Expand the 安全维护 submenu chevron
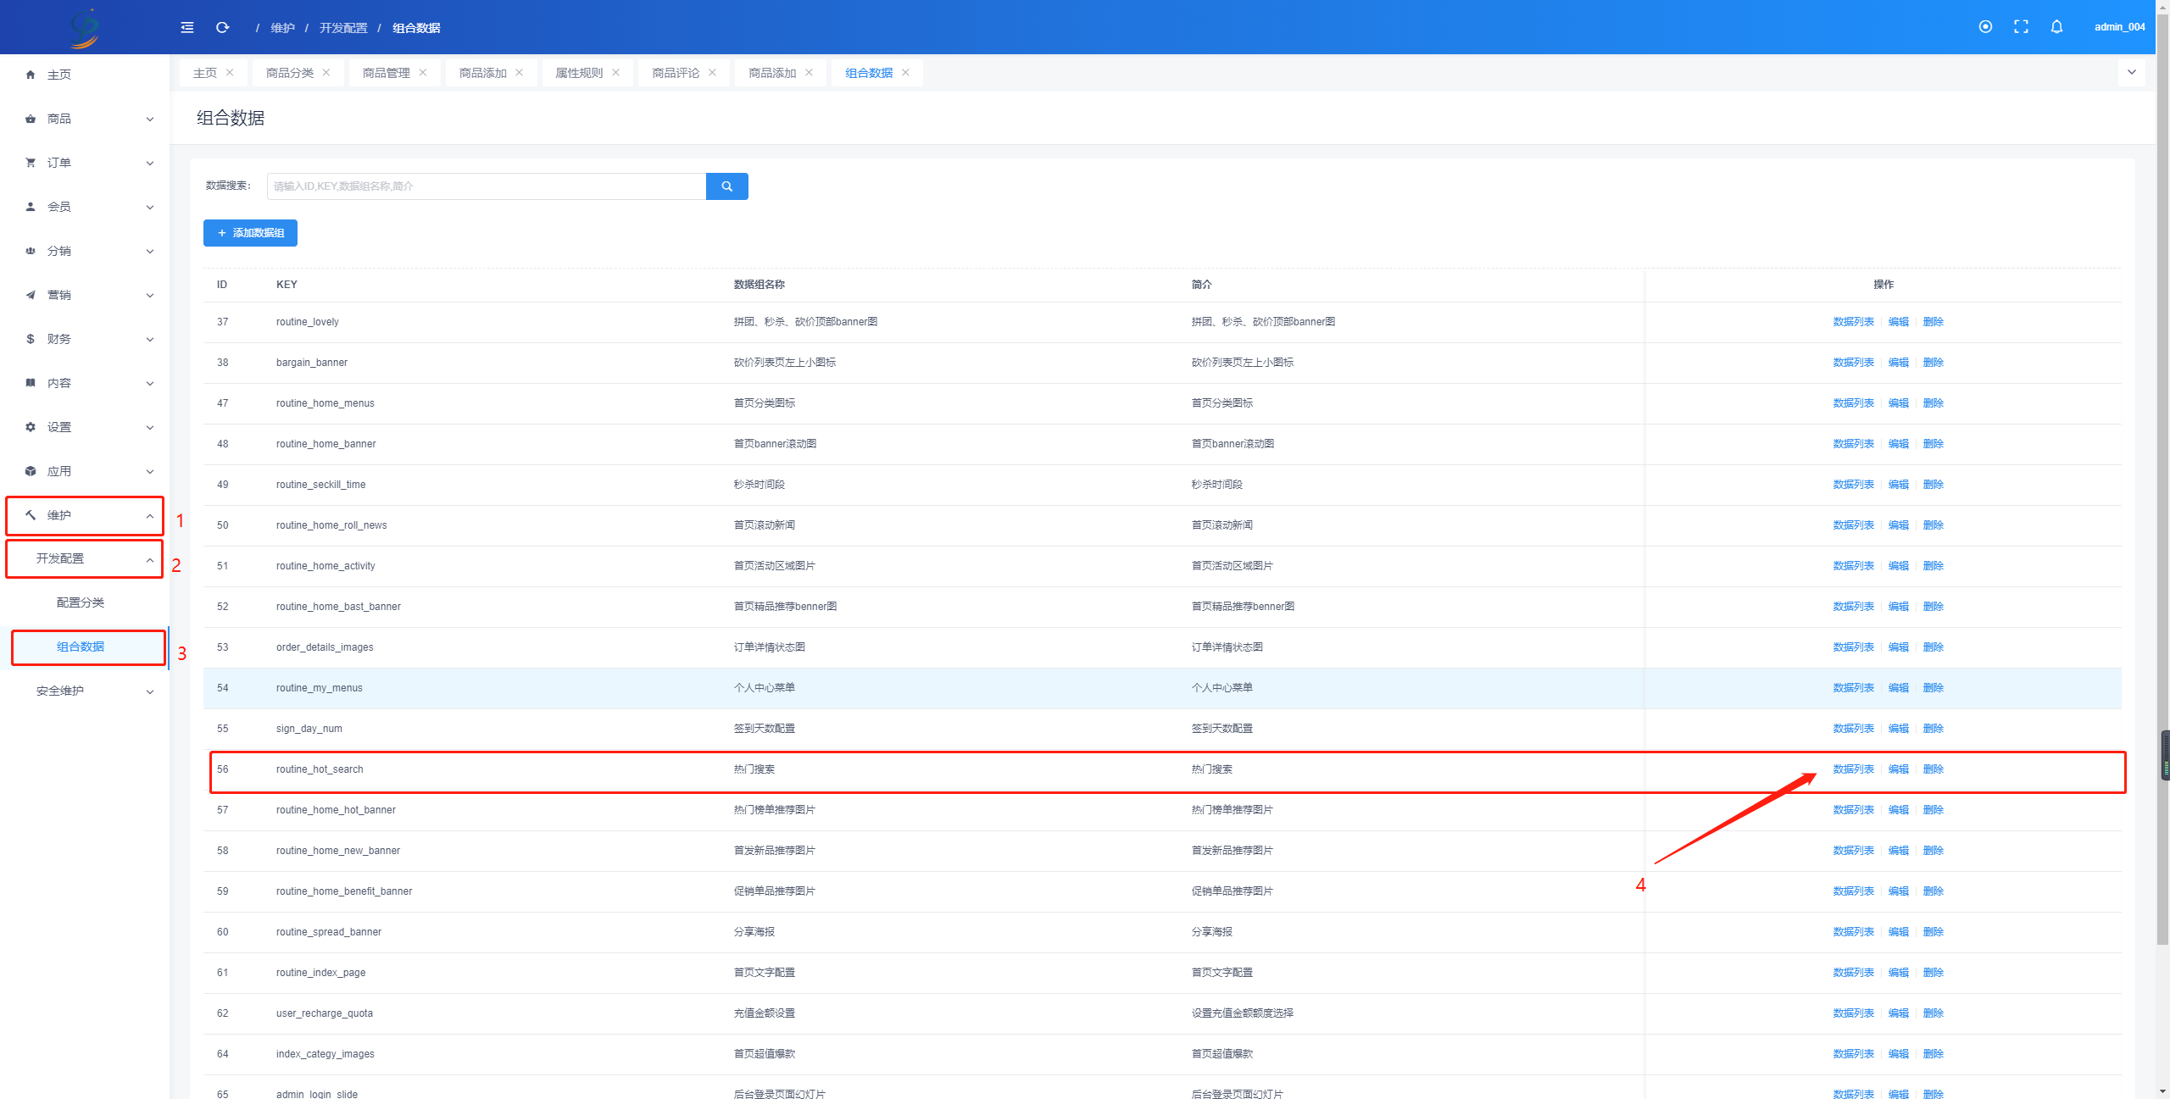This screenshot has height=1099, width=2170. [150, 692]
